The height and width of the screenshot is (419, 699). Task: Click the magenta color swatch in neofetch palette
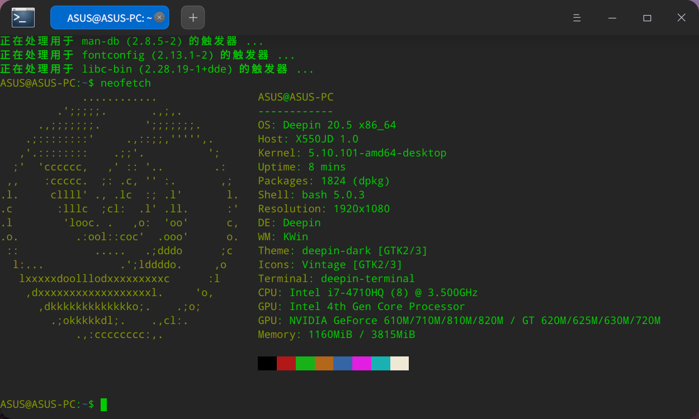tap(362, 363)
